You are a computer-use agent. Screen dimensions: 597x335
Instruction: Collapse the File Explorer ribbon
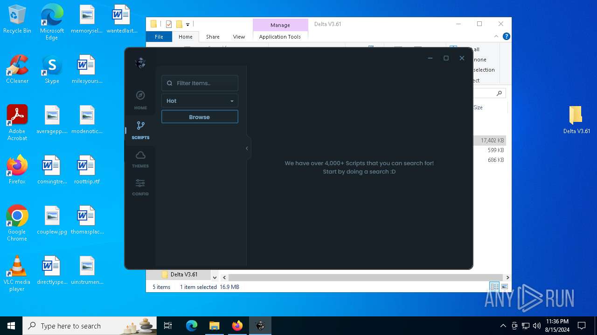point(496,36)
